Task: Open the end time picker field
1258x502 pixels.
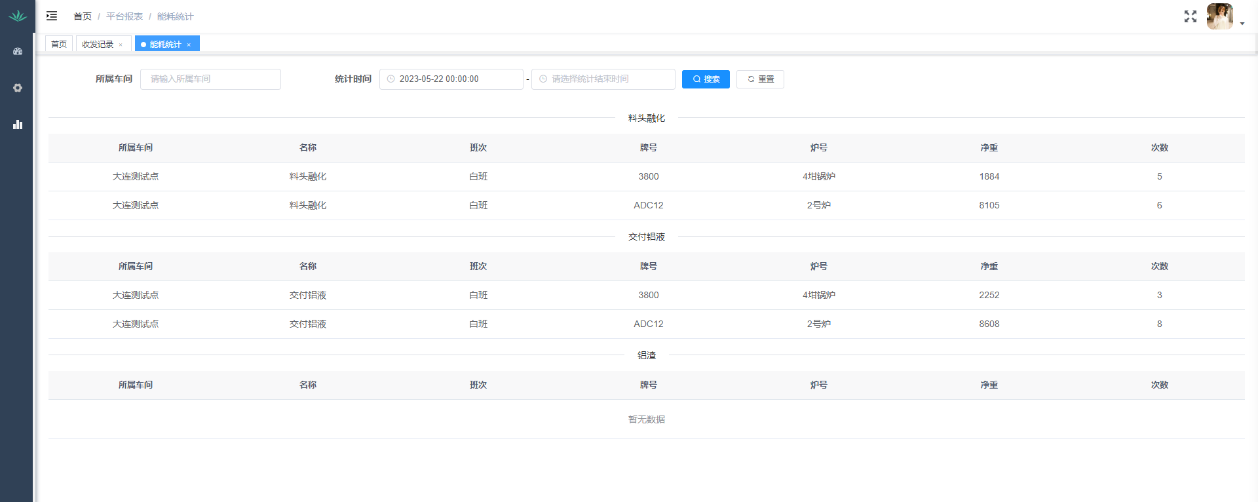Action: click(x=603, y=79)
